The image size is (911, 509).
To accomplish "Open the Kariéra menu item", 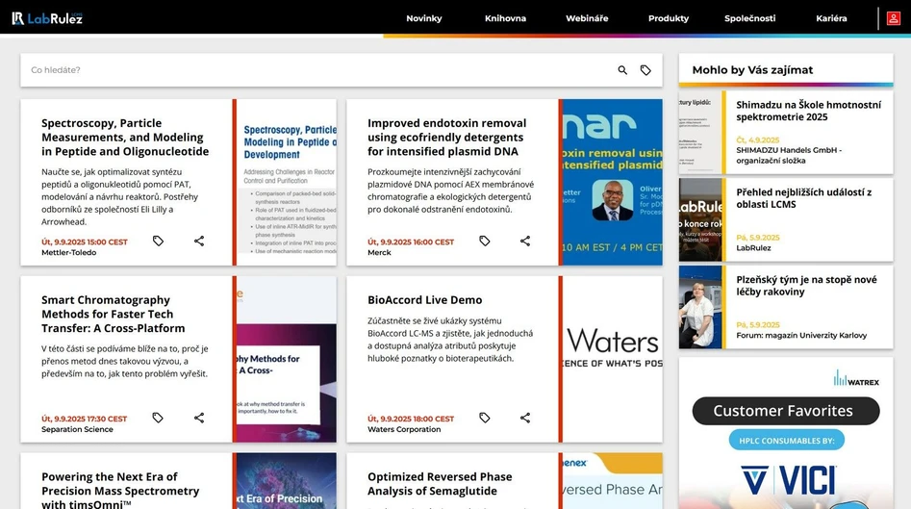I will tap(831, 18).
